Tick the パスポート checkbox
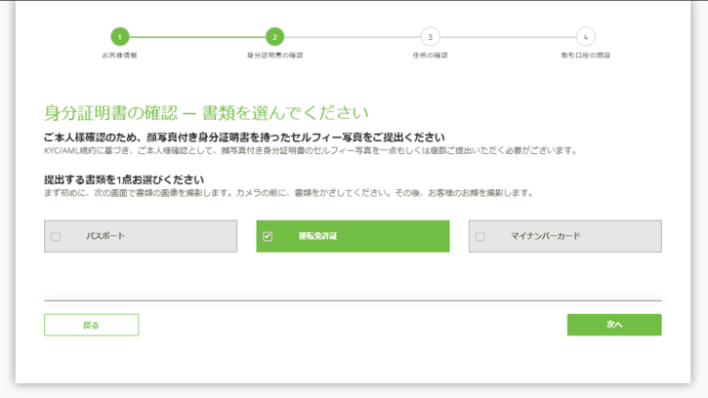The image size is (708, 398). coord(56,236)
